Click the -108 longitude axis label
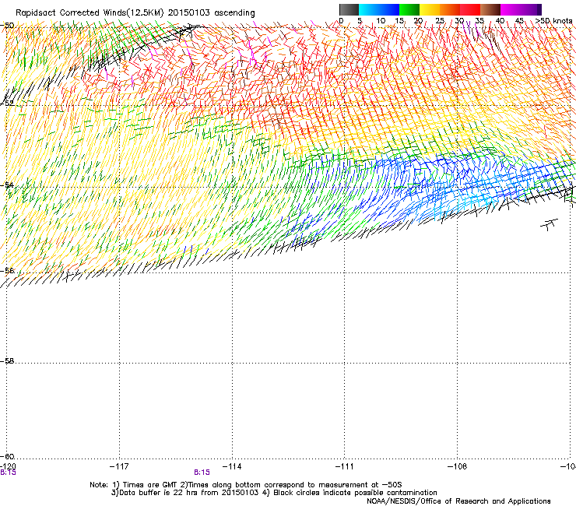This screenshot has width=576, height=506. [x=458, y=466]
